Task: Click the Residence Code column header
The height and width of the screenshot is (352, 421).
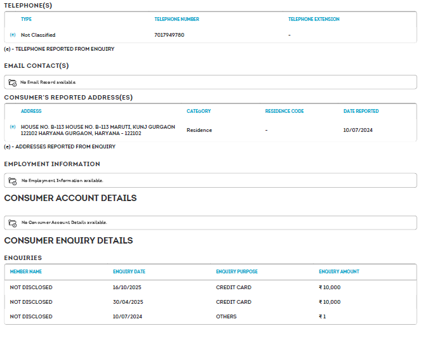Action: click(x=284, y=112)
